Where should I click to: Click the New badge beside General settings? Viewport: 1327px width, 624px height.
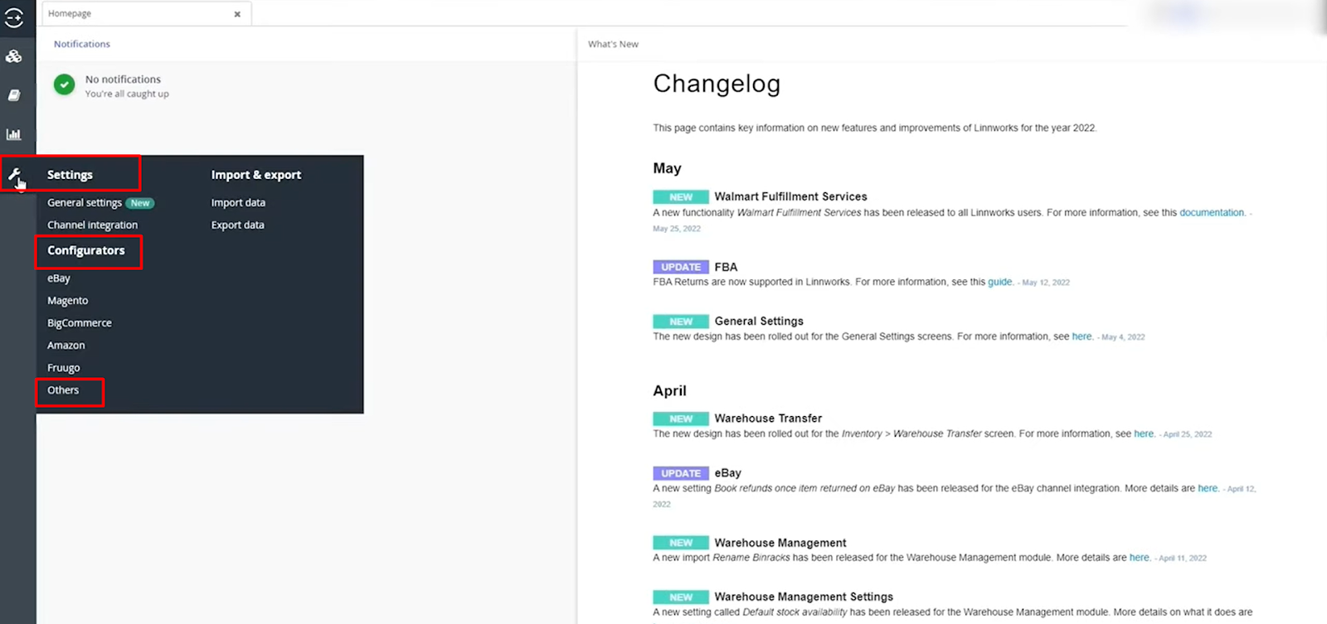click(x=140, y=203)
